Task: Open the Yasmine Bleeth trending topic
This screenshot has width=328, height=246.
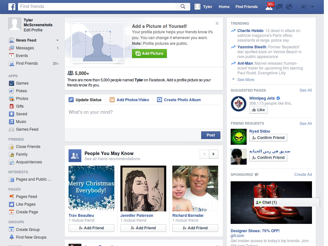Action: pos(252,47)
